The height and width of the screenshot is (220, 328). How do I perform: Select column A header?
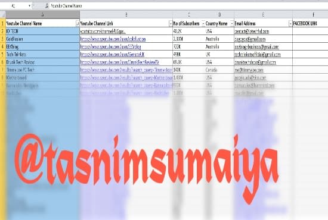tap(43, 14)
